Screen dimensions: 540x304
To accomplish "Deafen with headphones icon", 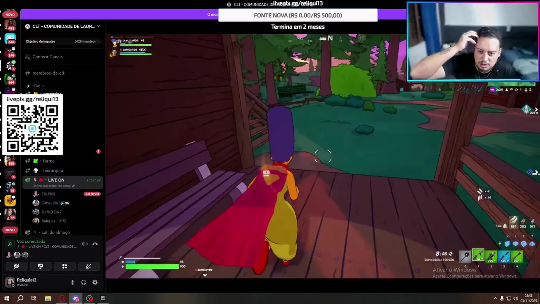I will click(x=84, y=282).
